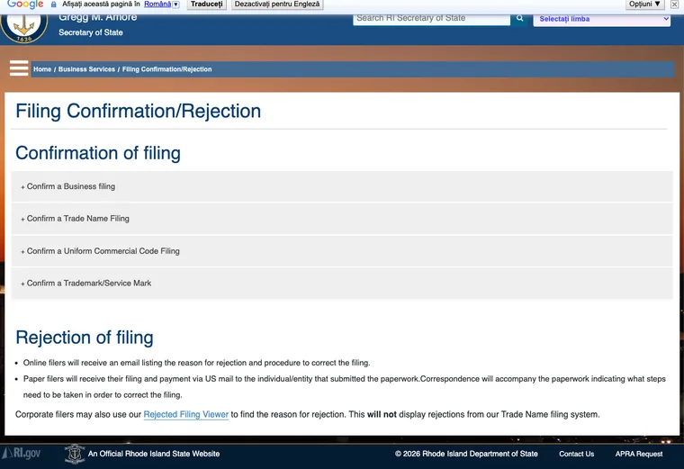Click the Online filers will receive an email bullet
The image size is (684, 469).
pyautogui.click(x=197, y=363)
